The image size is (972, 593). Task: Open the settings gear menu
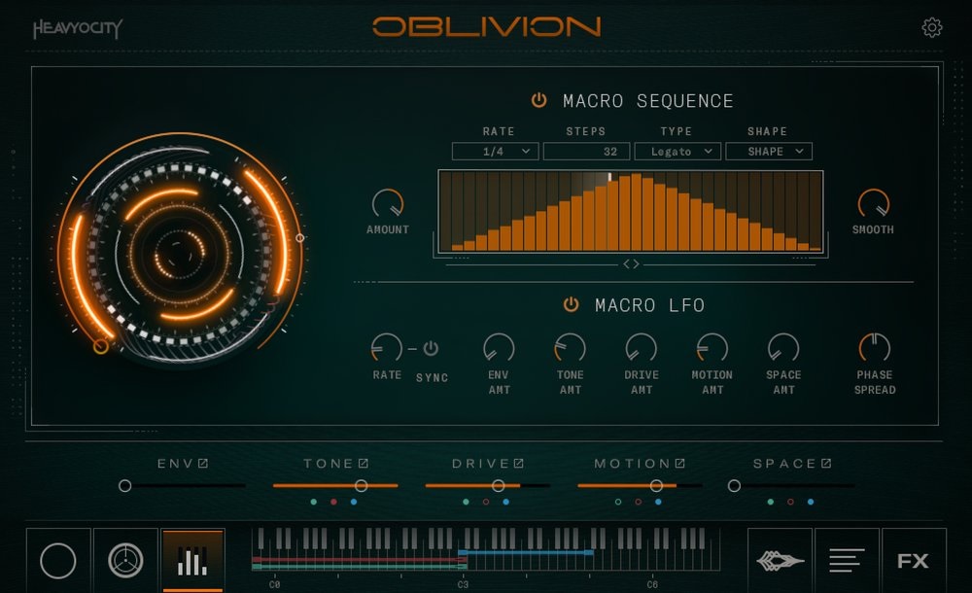tap(930, 27)
